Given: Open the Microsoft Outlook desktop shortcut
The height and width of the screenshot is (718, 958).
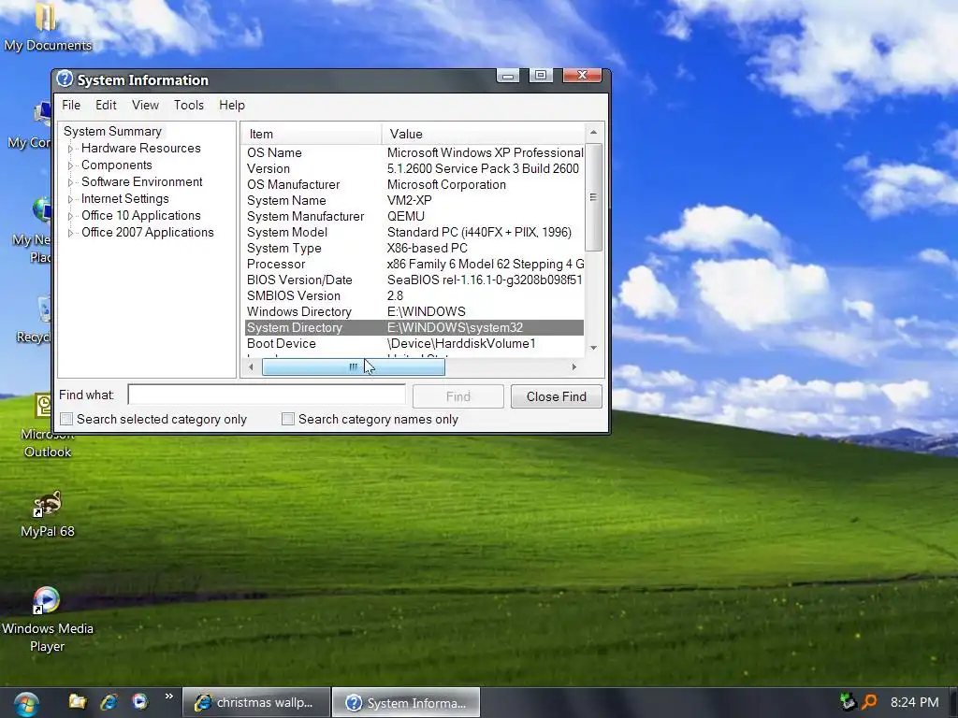Looking at the screenshot, I should coord(47,425).
